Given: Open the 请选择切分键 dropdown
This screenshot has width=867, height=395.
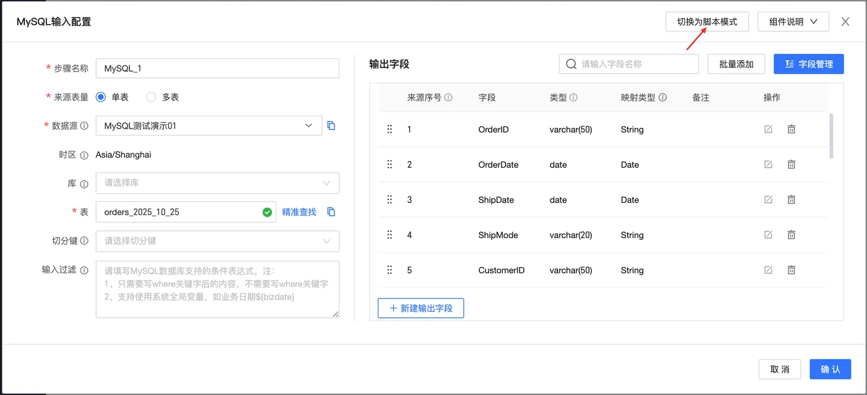Looking at the screenshot, I should [x=217, y=241].
